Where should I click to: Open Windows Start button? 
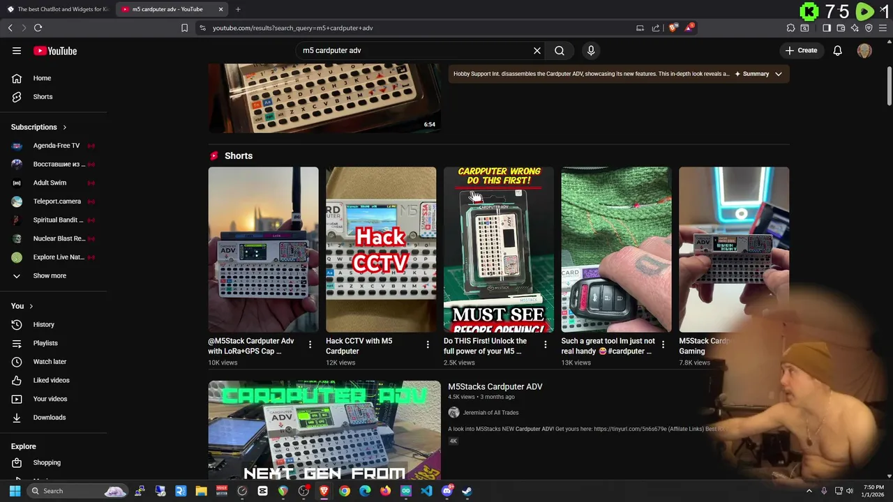(15, 491)
